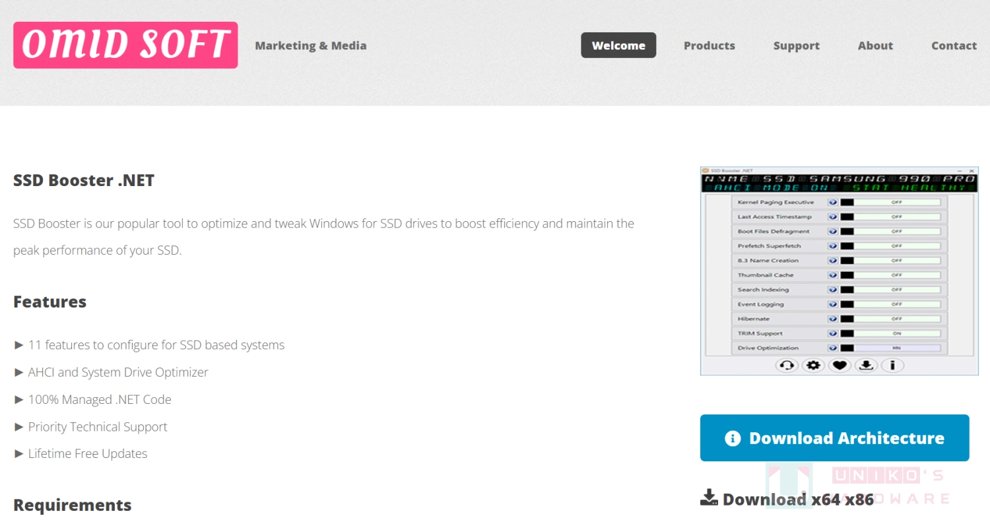Click the Download Architecture button
990x522 pixels.
835,438
